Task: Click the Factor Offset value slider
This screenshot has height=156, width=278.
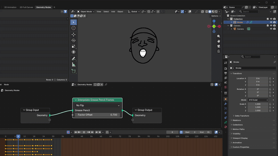Action: pyautogui.click(x=97, y=115)
